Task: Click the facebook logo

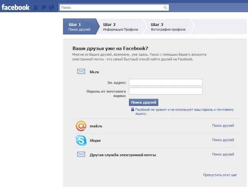Action: click(x=16, y=7)
